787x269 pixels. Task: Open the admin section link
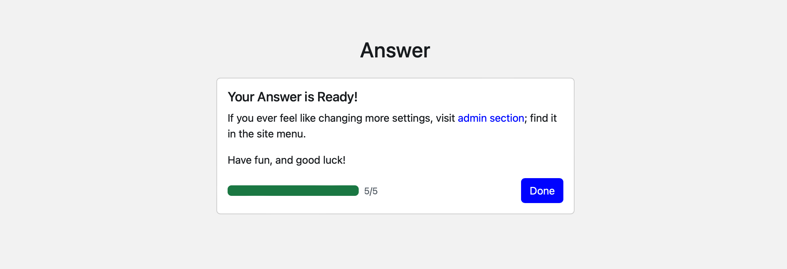491,118
